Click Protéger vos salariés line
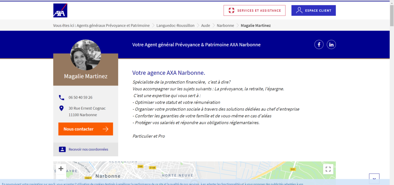This screenshot has width=394, height=185. tap(196, 123)
